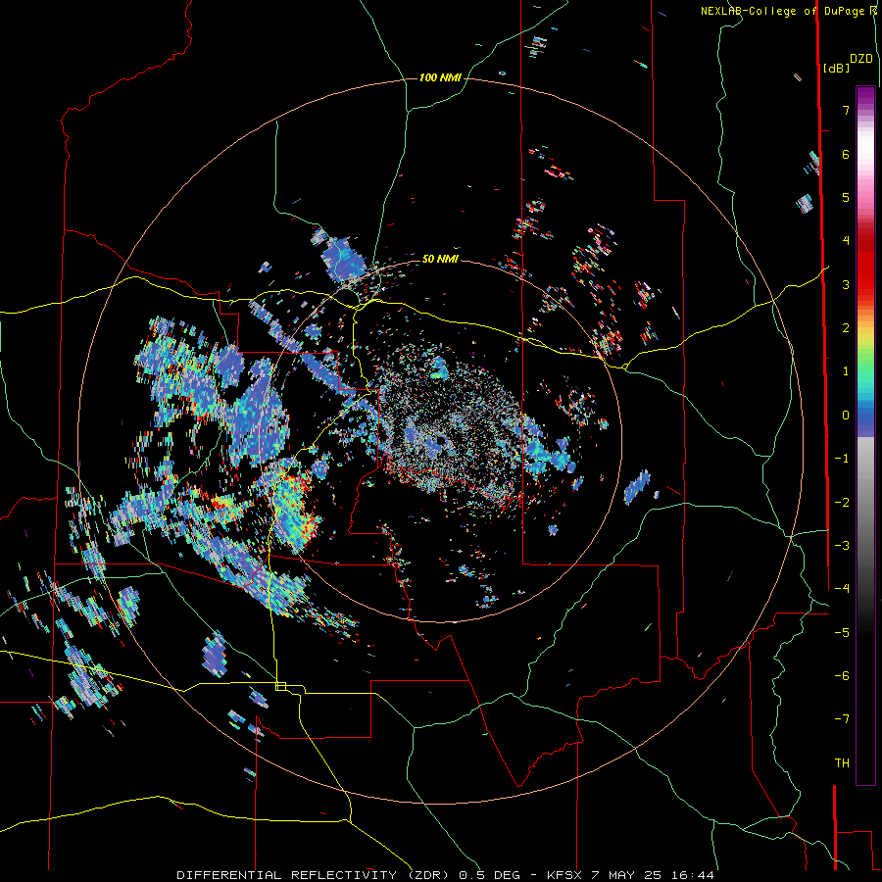Select the -7 dB scale value

click(842, 719)
